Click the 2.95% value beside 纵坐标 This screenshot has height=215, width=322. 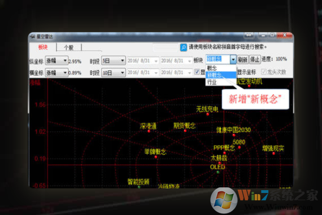point(75,62)
